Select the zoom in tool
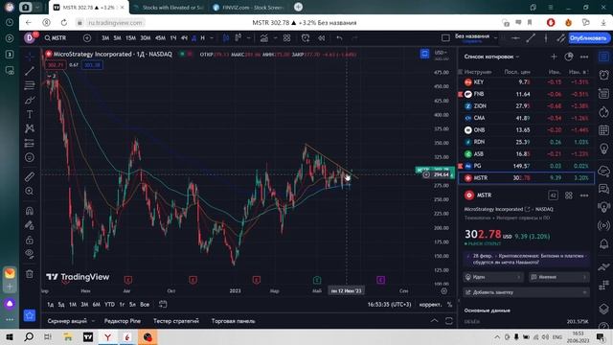The height and width of the screenshot is (345, 613). coord(30,192)
